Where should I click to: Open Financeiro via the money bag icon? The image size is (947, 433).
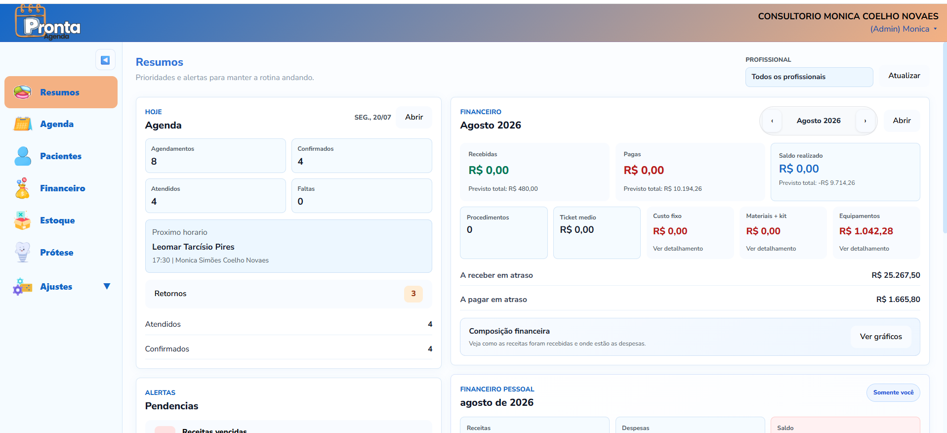point(22,188)
